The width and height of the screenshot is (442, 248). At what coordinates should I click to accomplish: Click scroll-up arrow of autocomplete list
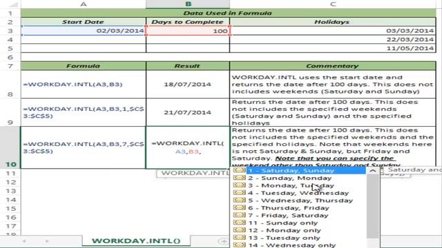[373, 171]
